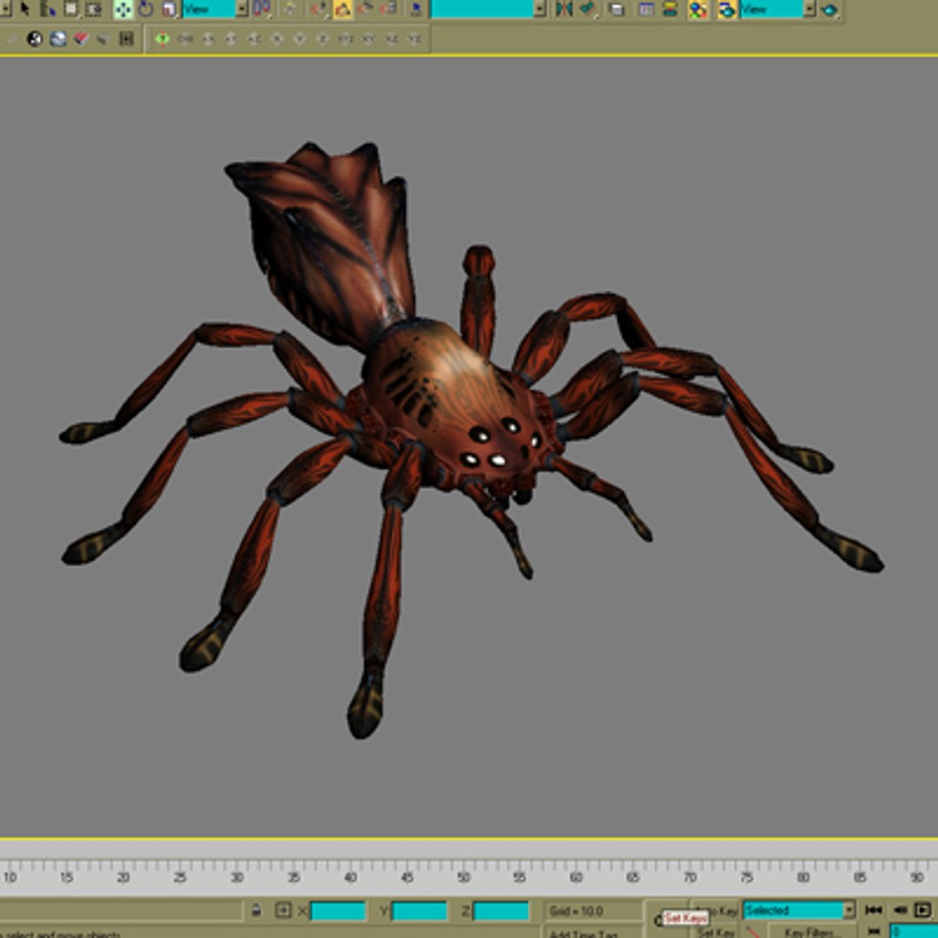This screenshot has width=938, height=938.
Task: Activate the Select and Move tool
Action: coord(123,9)
